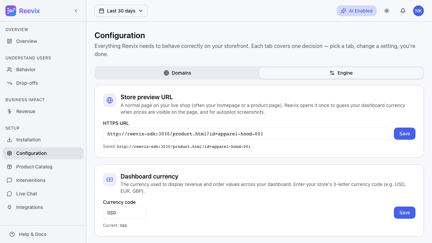This screenshot has height=243, width=432.
Task: Click the sliders icon in Engine tab
Action: [332, 73]
